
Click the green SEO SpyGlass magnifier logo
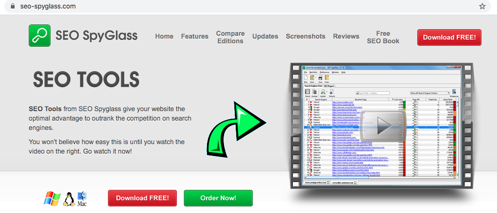coord(40,35)
